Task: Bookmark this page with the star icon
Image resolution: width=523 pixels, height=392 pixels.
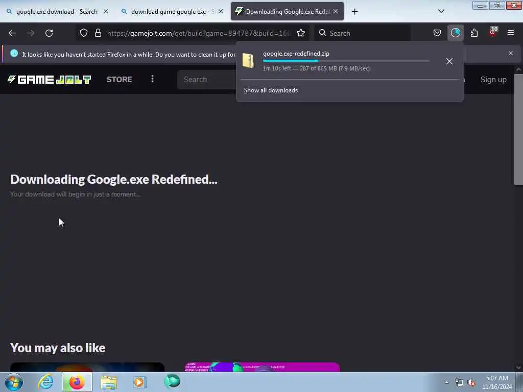Action: [301, 33]
